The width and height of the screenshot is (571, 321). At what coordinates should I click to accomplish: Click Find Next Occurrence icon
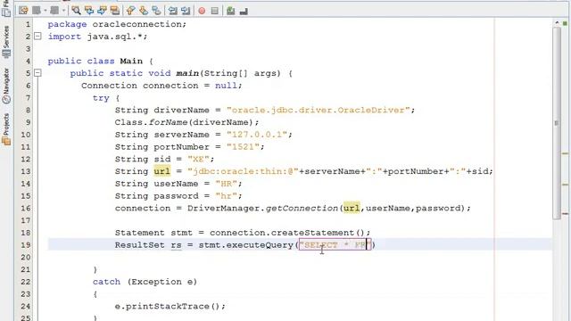[x=102, y=11]
